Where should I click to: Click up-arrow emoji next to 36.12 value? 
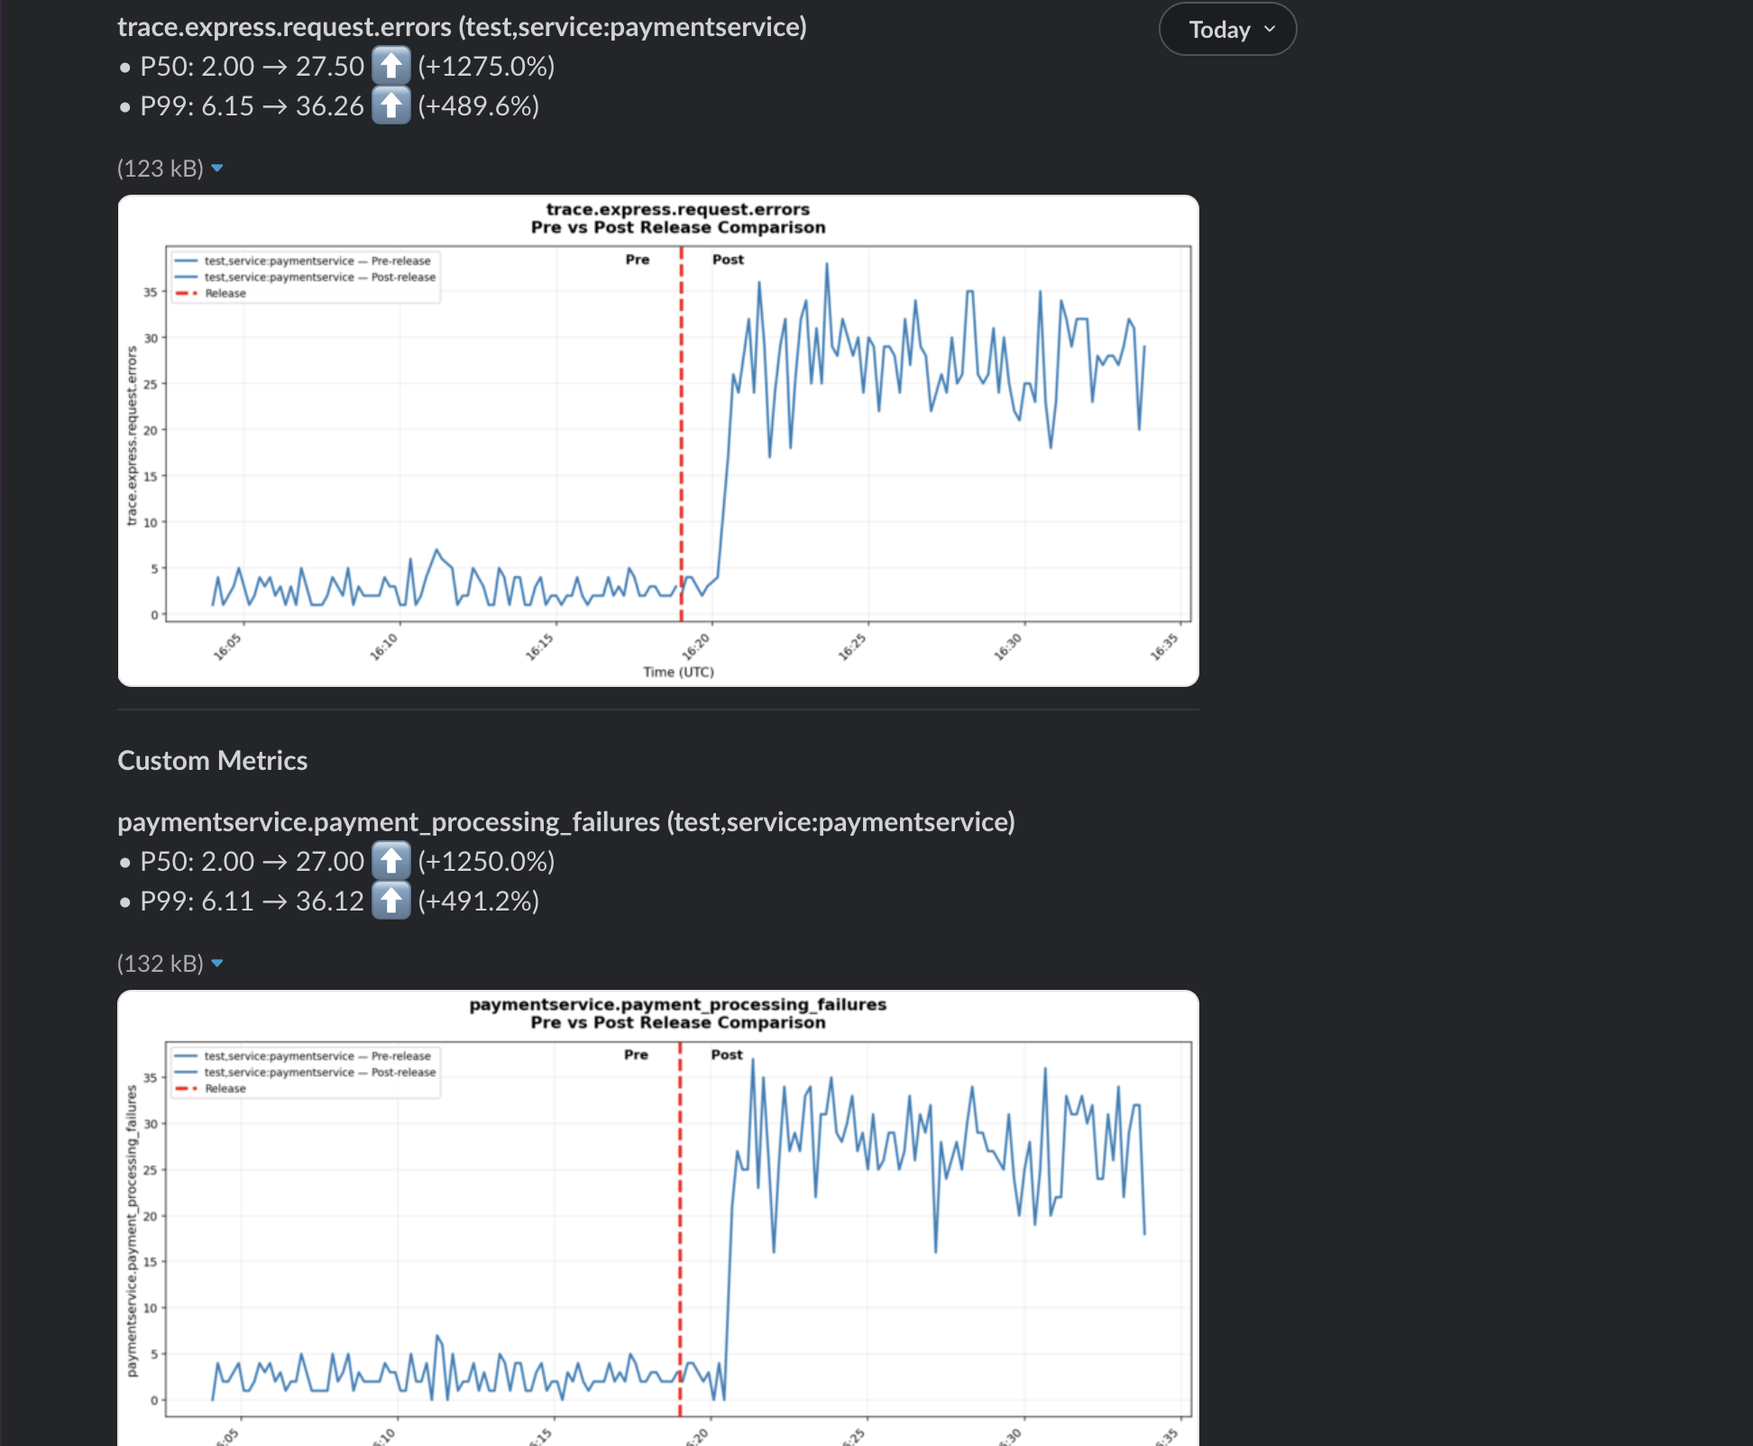point(390,901)
